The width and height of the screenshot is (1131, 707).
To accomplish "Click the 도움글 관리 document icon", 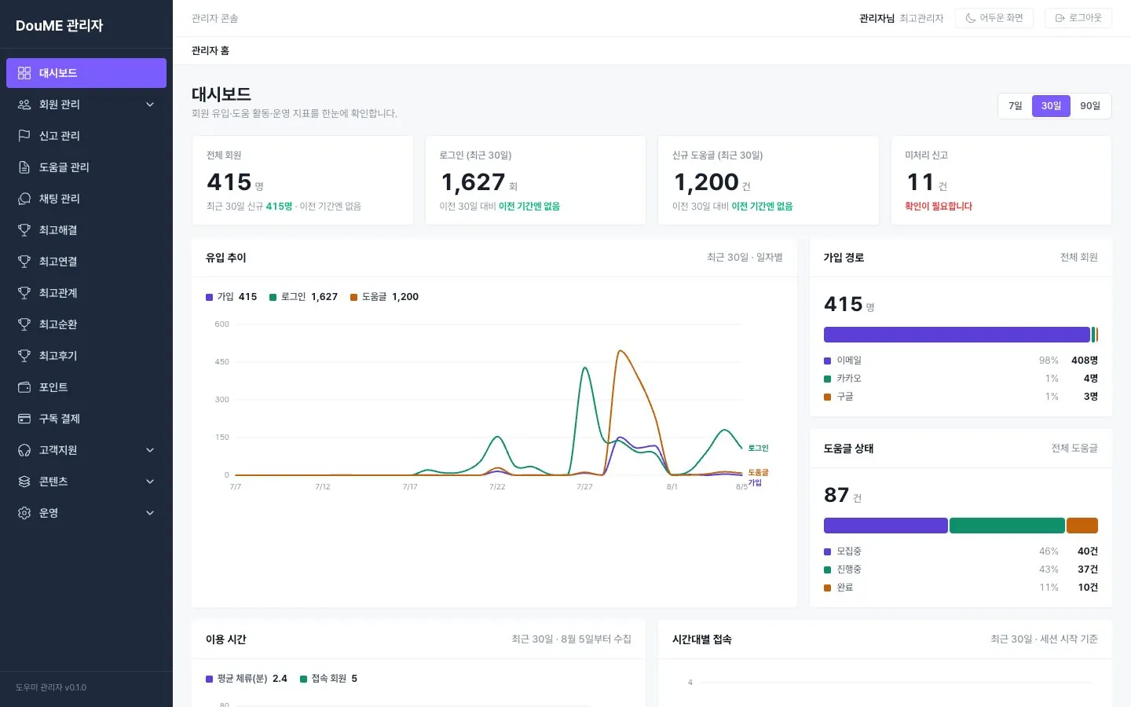I will coord(24,167).
